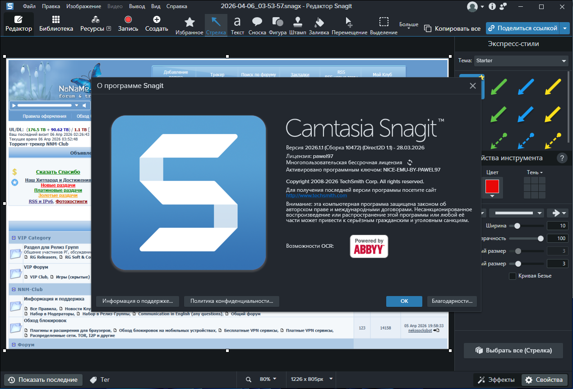Open the arrow end style dropdown
The image size is (573, 389).
(x=557, y=213)
